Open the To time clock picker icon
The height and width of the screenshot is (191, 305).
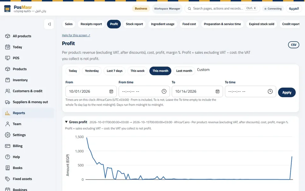tap(270, 91)
